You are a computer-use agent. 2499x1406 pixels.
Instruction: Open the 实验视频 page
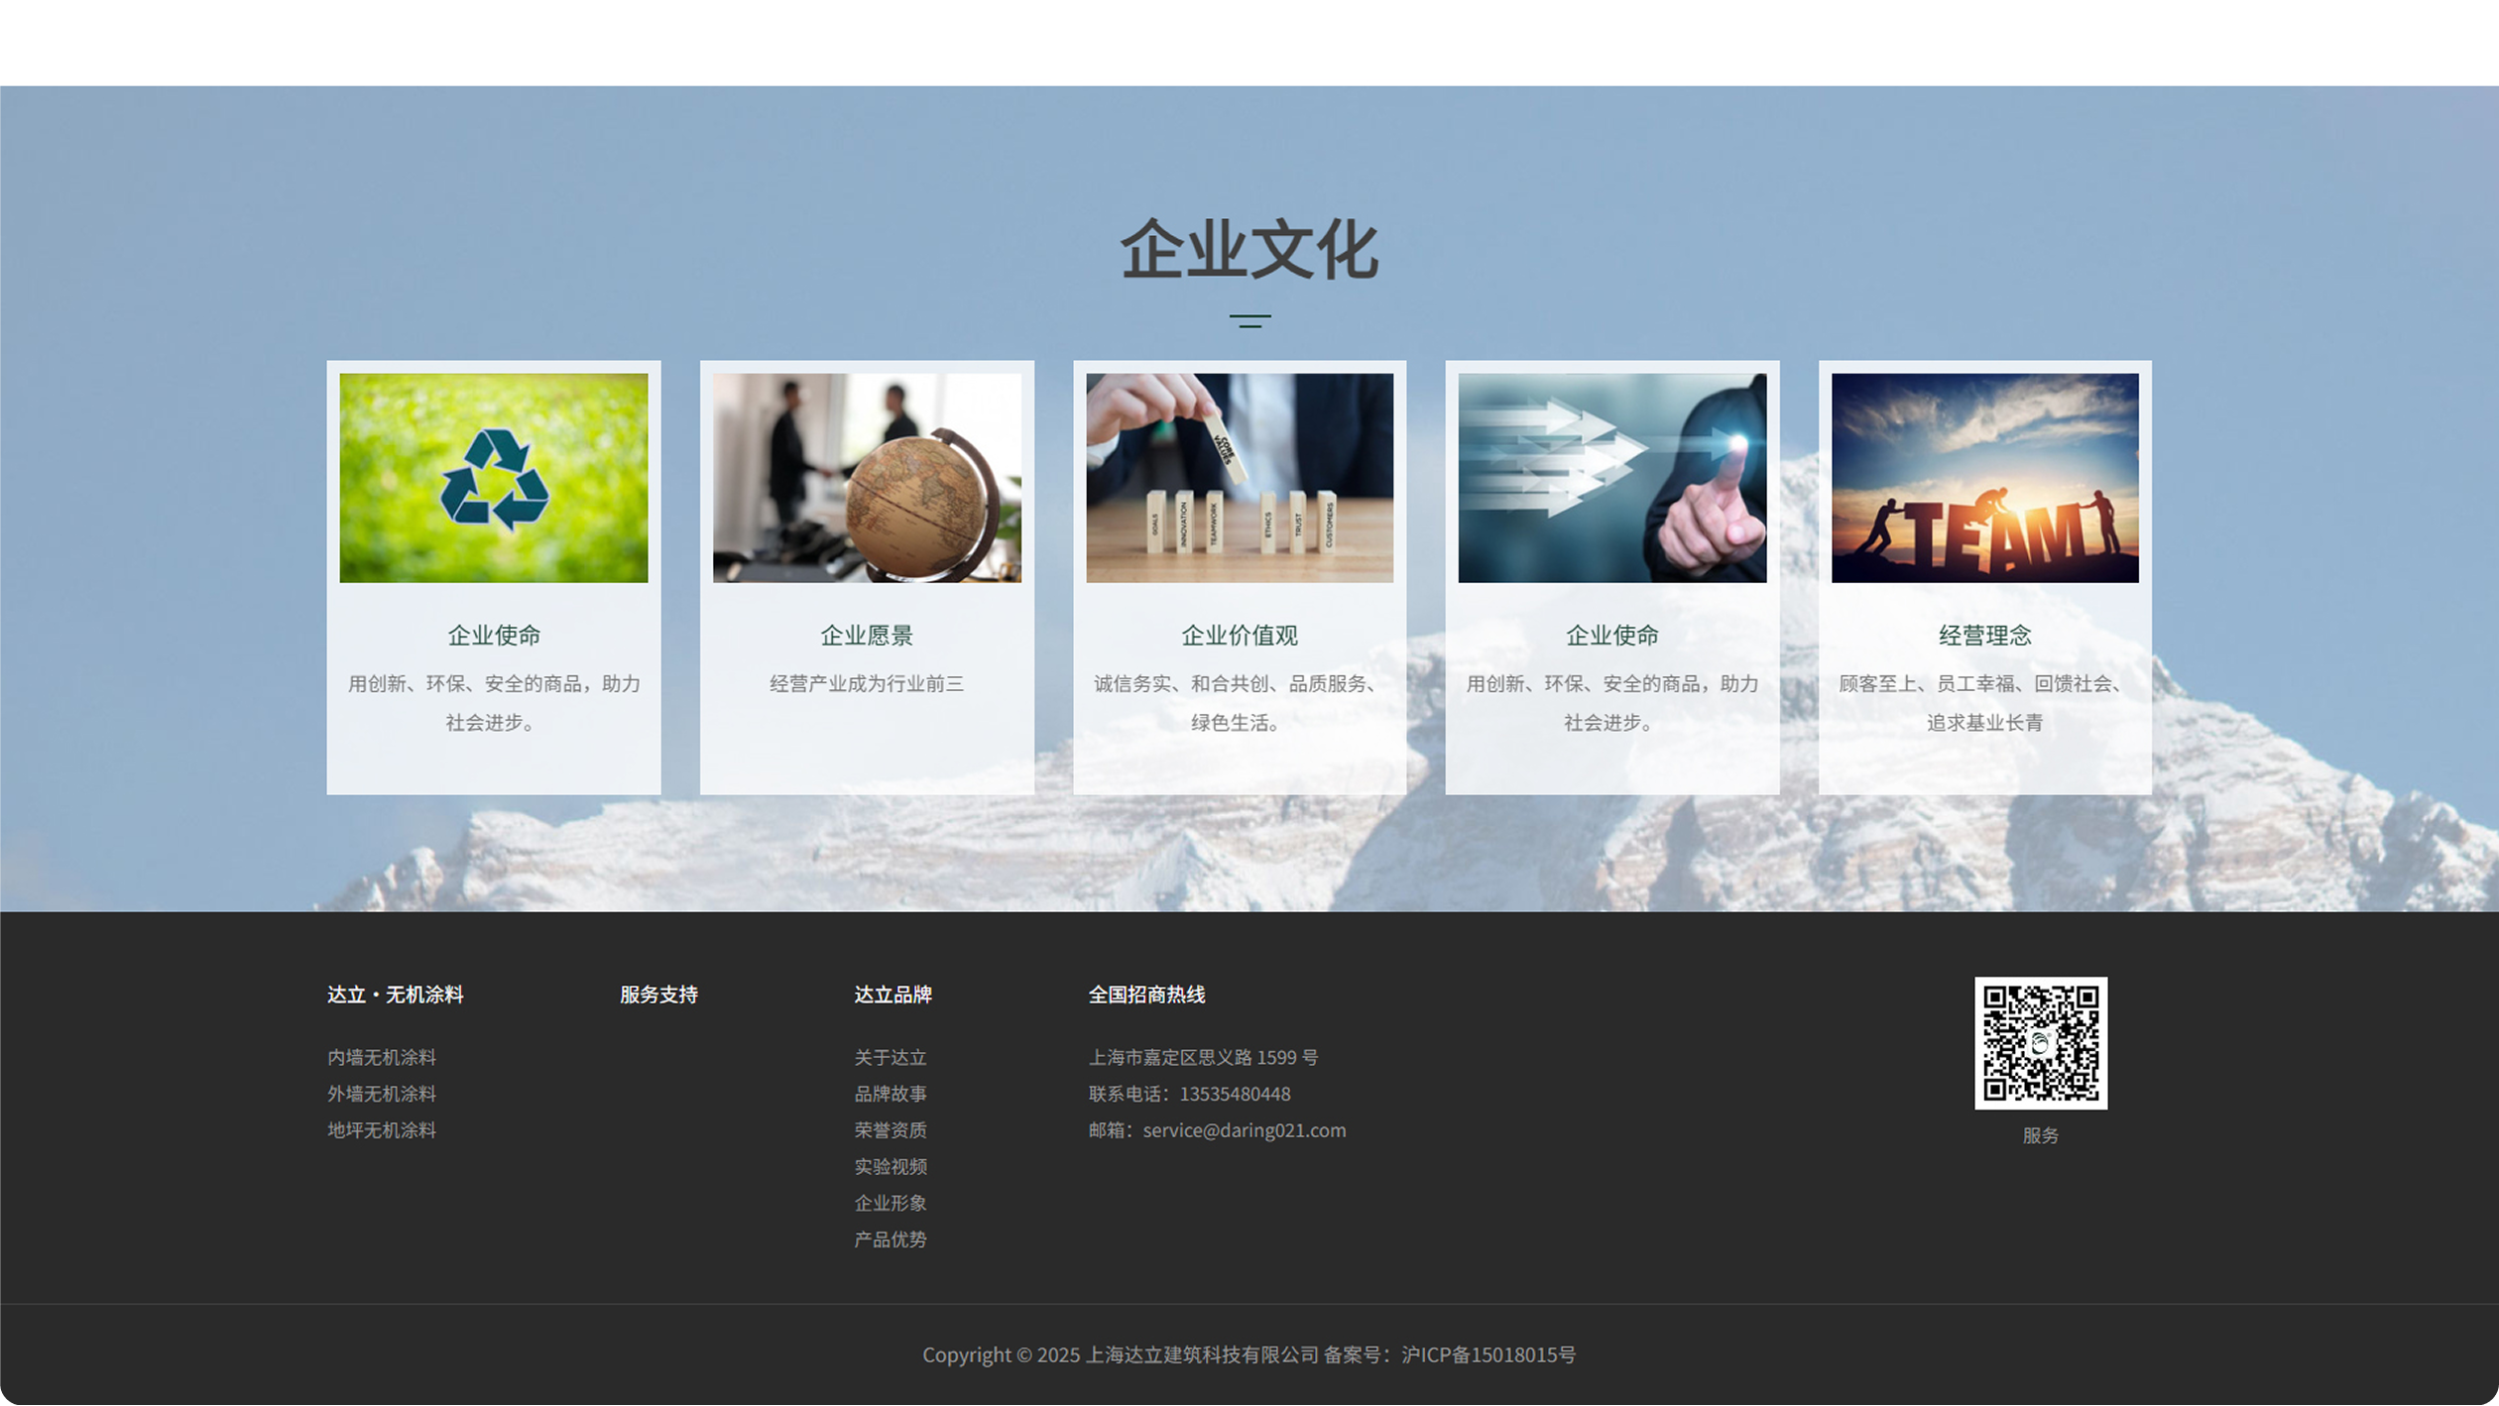(x=891, y=1166)
